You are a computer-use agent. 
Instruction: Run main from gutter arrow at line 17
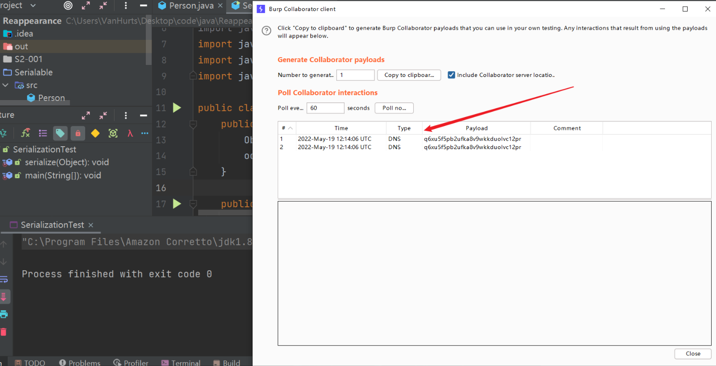[x=177, y=204]
